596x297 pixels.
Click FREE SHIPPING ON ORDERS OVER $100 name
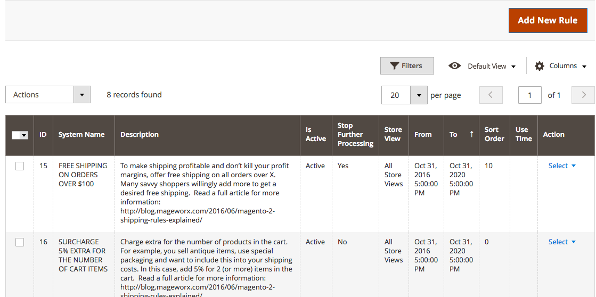pos(83,175)
